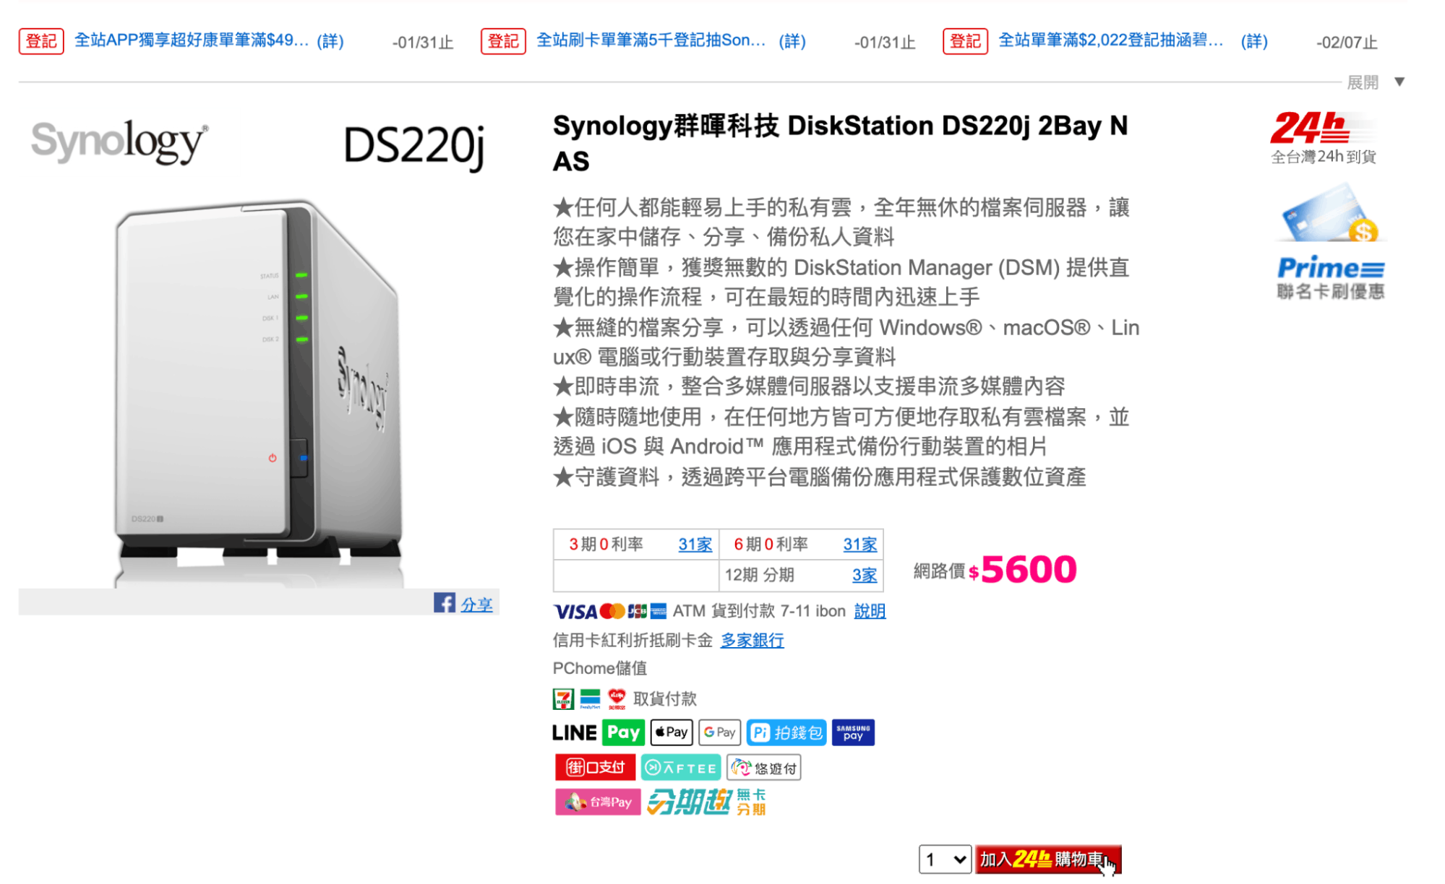1445x884 pixels.
Task: Click the AFTEE payment icon
Action: pos(680,767)
